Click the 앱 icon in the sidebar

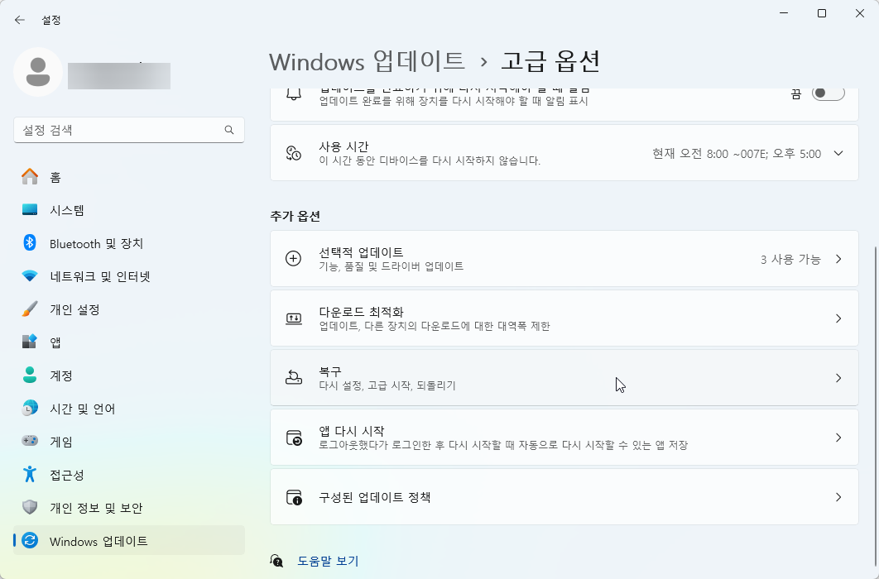[x=30, y=342]
